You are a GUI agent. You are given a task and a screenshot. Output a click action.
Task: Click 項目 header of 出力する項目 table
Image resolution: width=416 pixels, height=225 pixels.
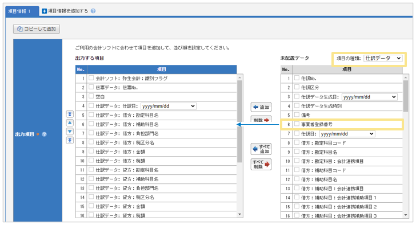(162, 69)
